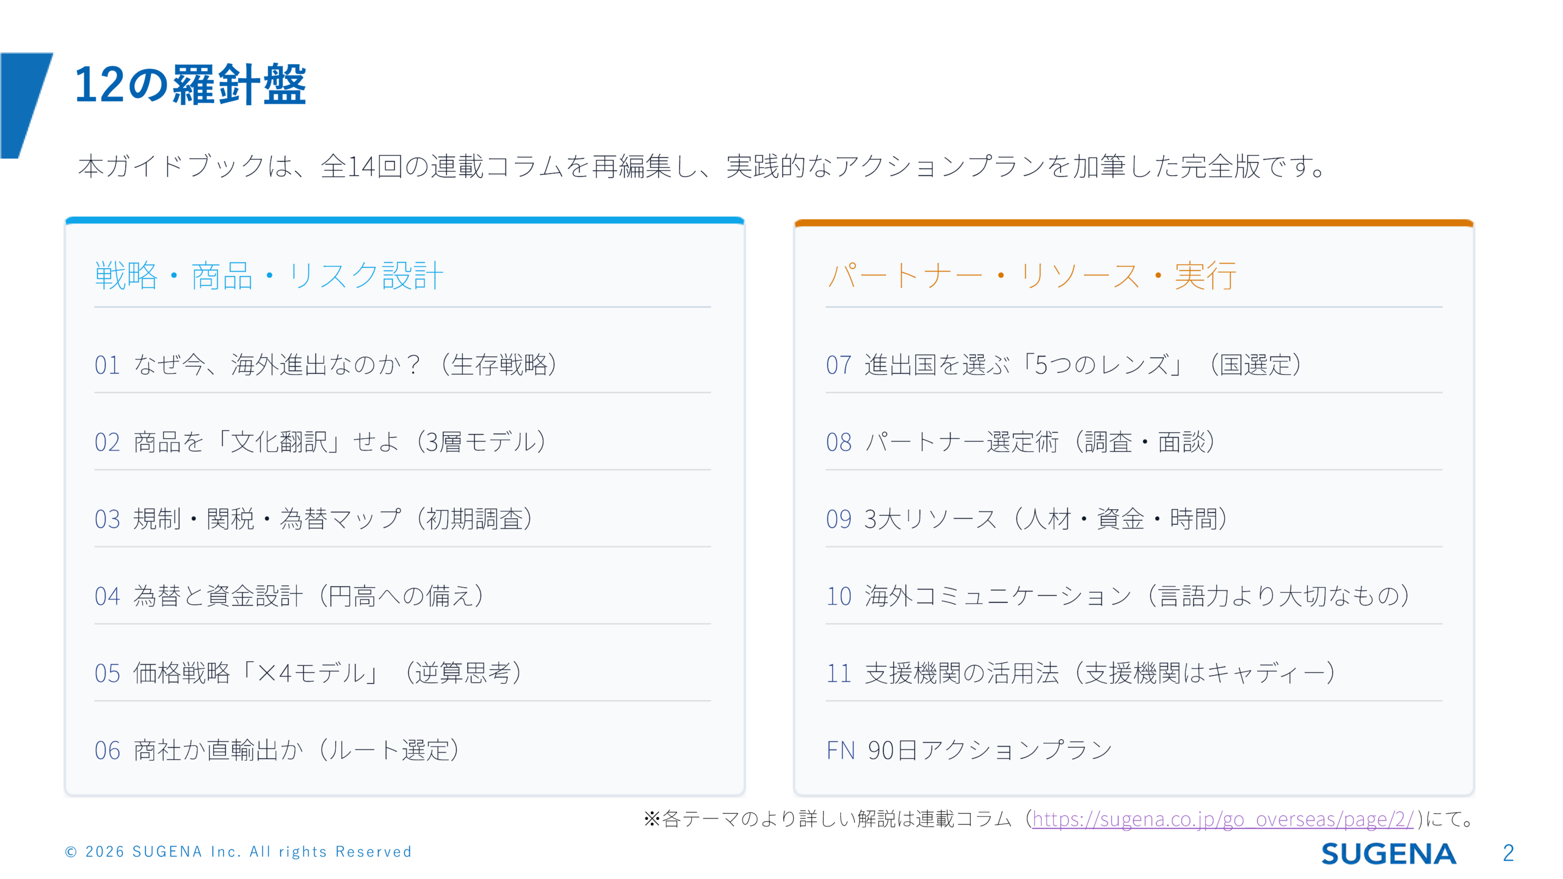The width and height of the screenshot is (1563, 879).
Task: Click the page number 2
Action: [x=1508, y=853]
